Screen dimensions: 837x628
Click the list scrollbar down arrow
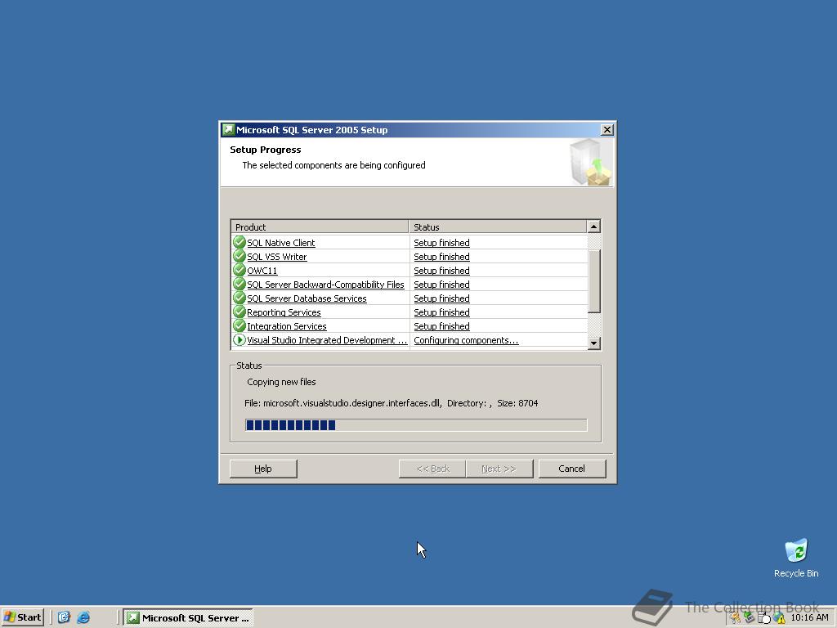[x=593, y=343]
